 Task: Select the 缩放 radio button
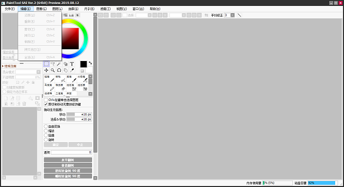(46, 131)
